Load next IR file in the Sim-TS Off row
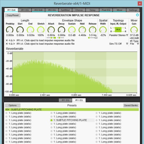 (14, 44)
